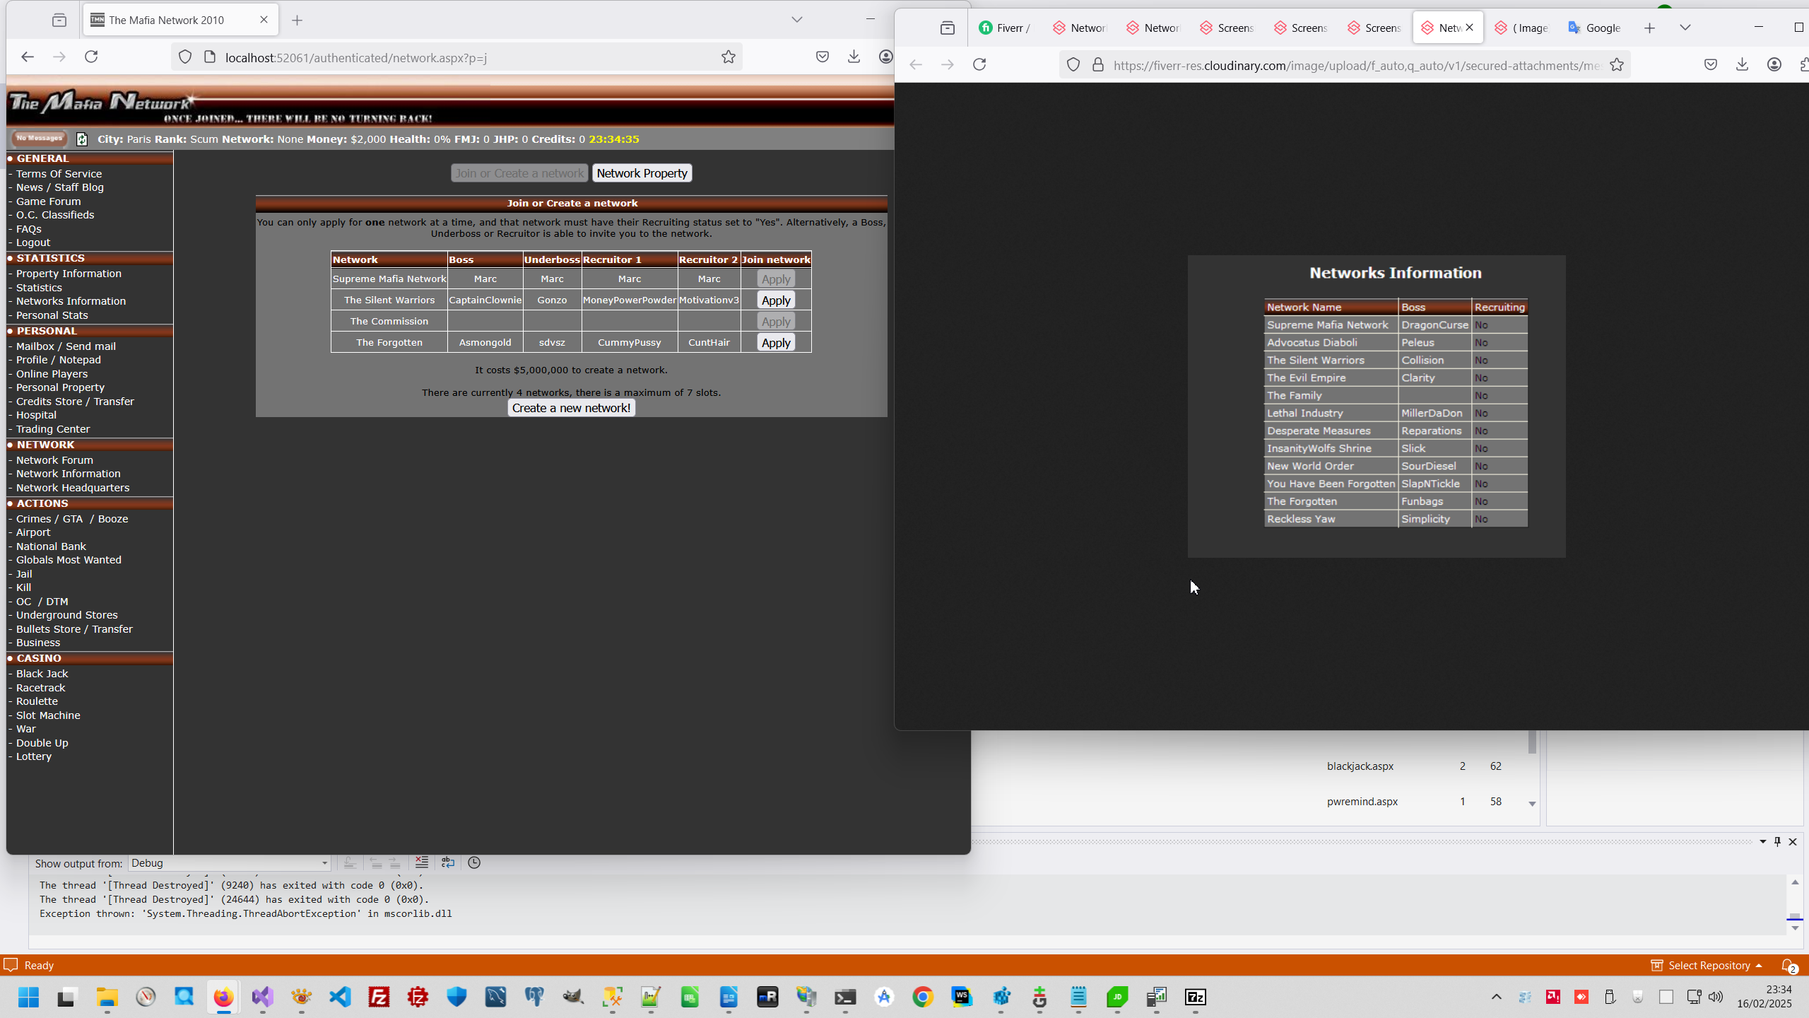Click Create a new network button
Viewport: 1809px width, 1018px height.
(571, 408)
